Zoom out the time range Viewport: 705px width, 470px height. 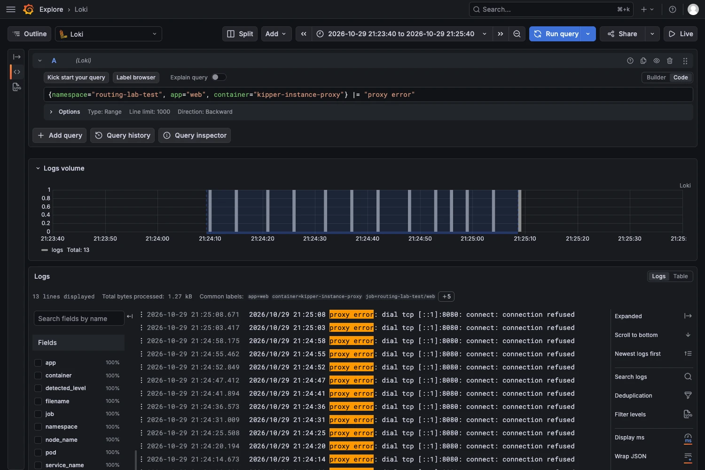tap(517, 34)
